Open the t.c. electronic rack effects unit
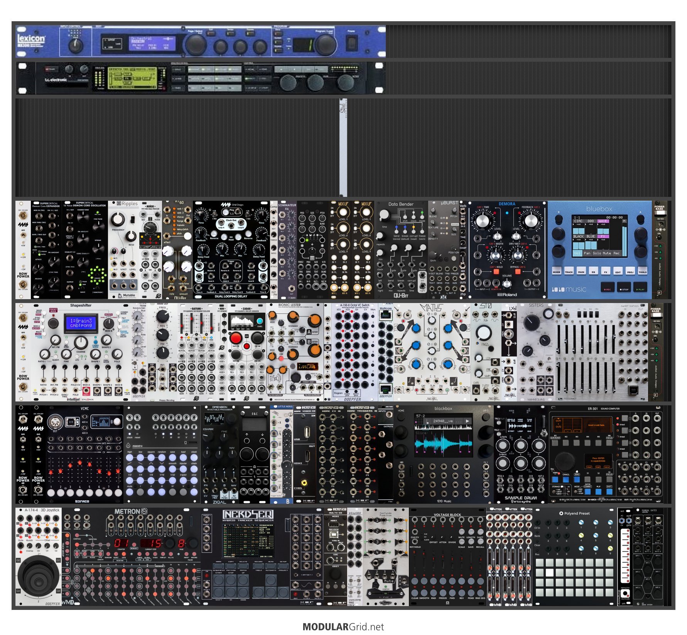The height and width of the screenshot is (635, 687). [x=201, y=78]
